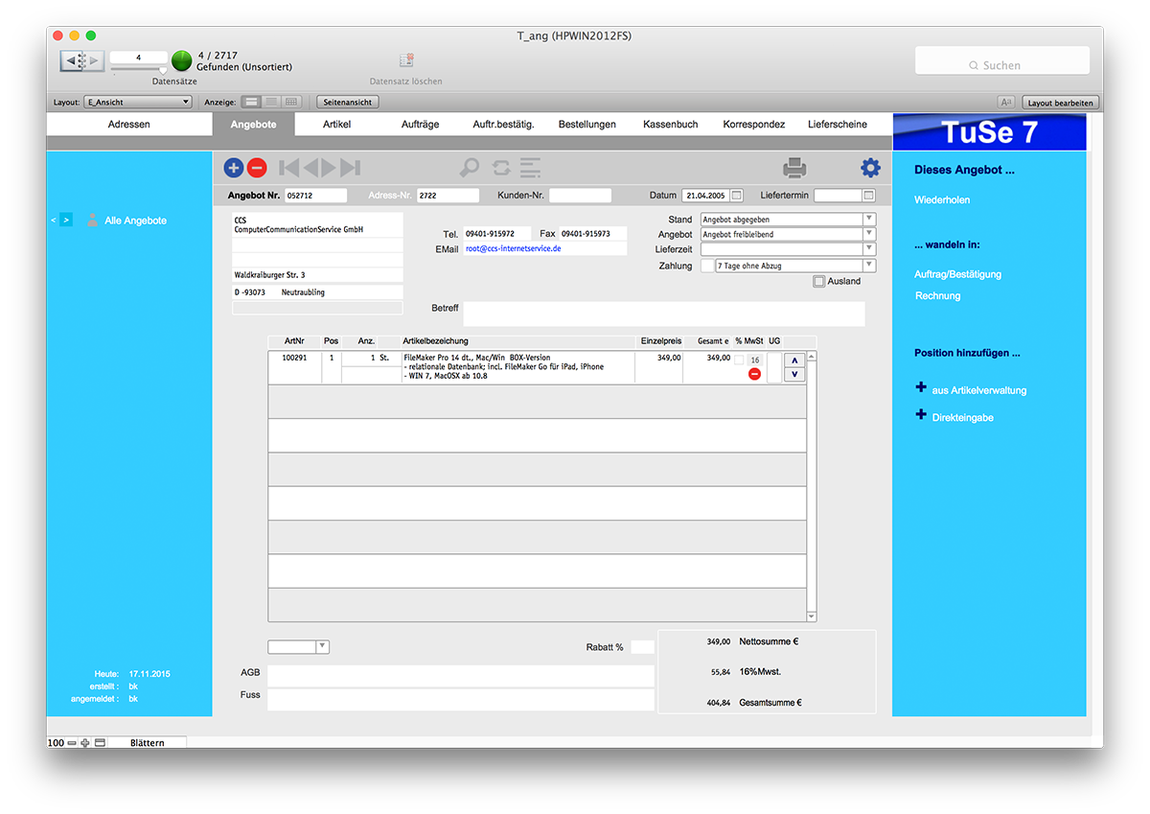The image size is (1150, 814).
Task: Click the green found-set pie icon
Action: [x=182, y=61]
